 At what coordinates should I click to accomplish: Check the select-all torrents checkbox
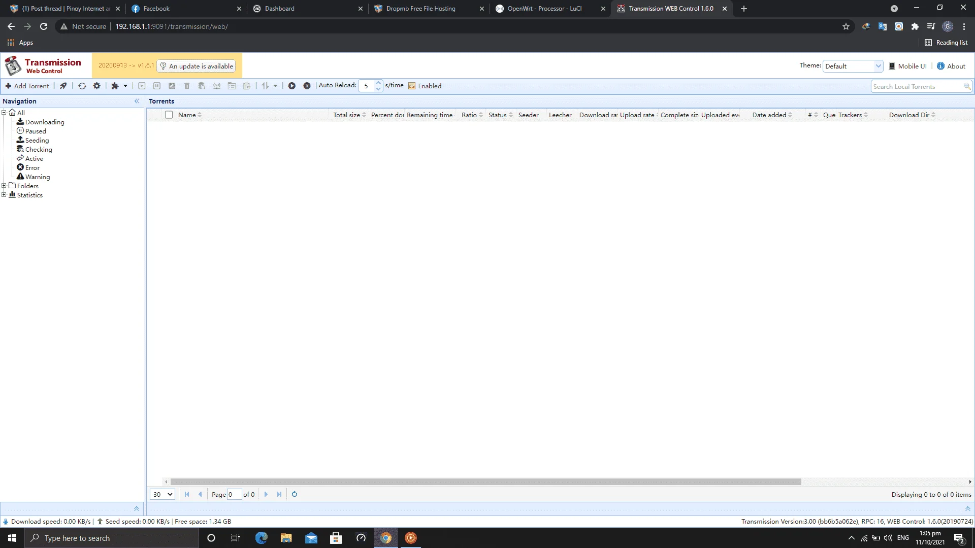[169, 115]
